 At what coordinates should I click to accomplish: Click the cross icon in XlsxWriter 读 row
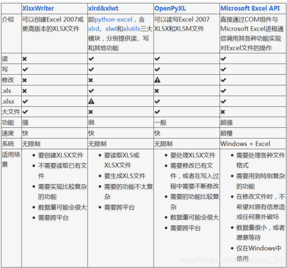click(24, 59)
